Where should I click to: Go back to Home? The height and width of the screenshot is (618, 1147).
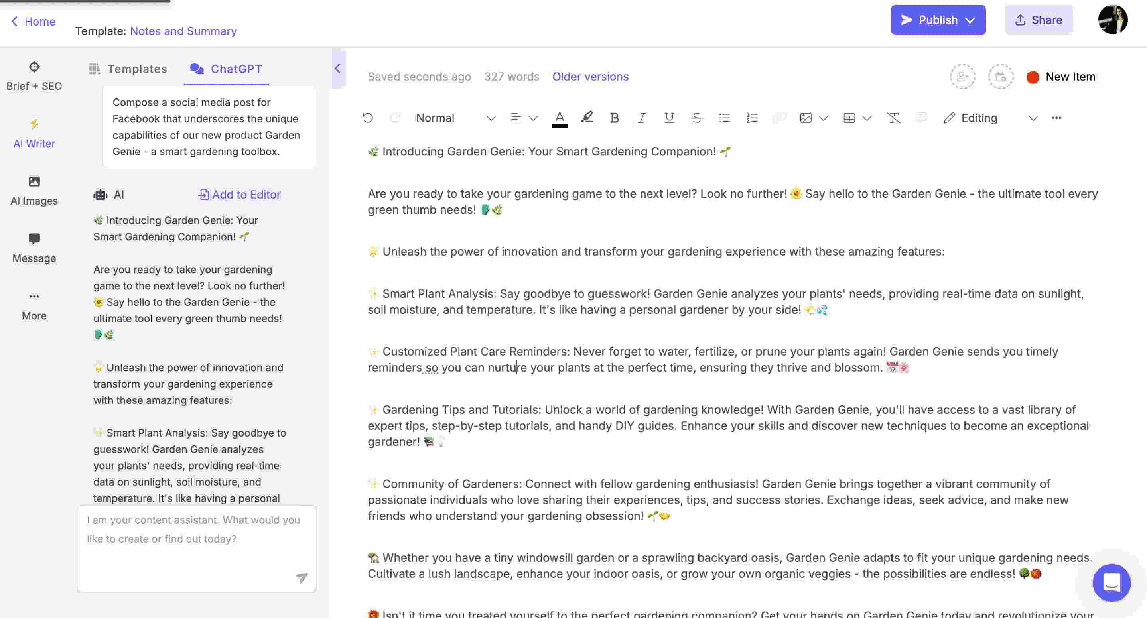tap(34, 21)
